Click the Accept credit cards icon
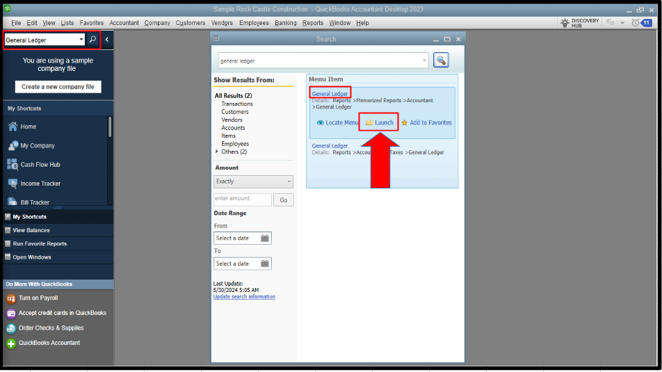Screen dimensions: 662x372 pyautogui.click(x=11, y=314)
